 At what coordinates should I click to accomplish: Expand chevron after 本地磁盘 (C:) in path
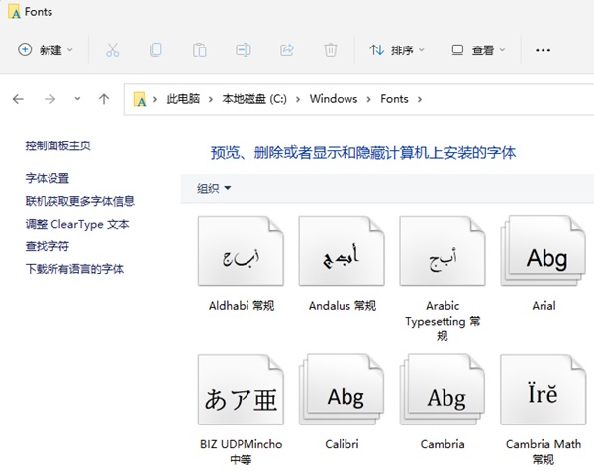(298, 99)
